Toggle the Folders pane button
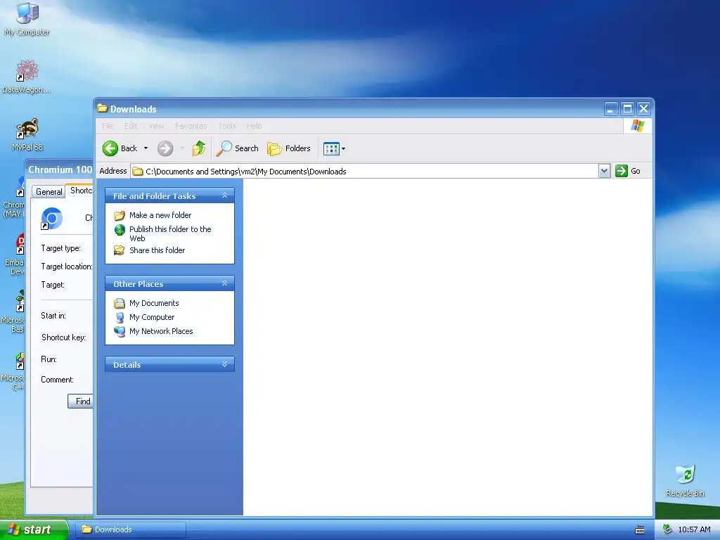The image size is (720, 540). (289, 148)
